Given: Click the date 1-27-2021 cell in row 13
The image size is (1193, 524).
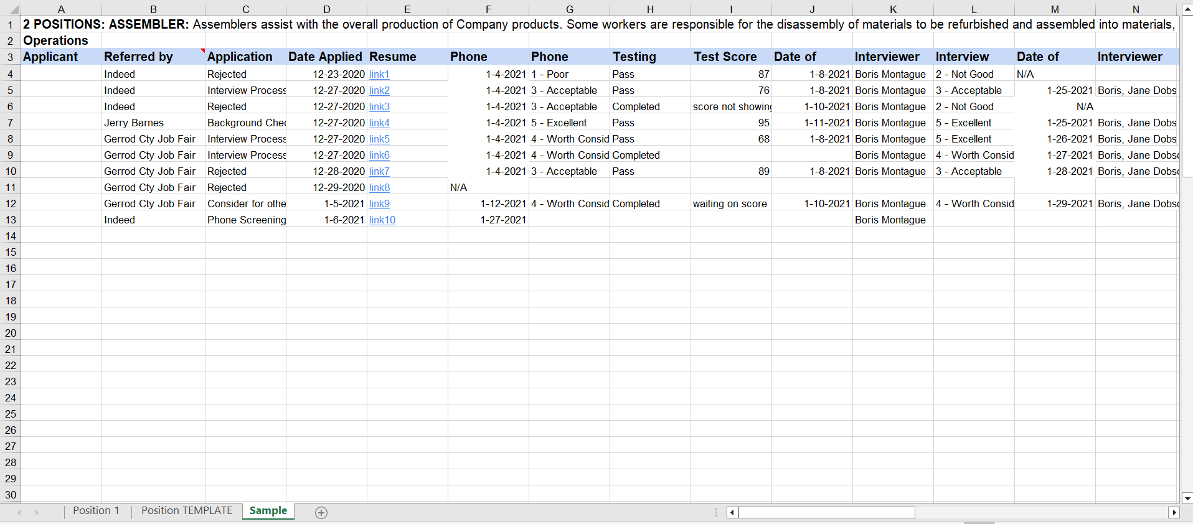Looking at the screenshot, I should [488, 220].
